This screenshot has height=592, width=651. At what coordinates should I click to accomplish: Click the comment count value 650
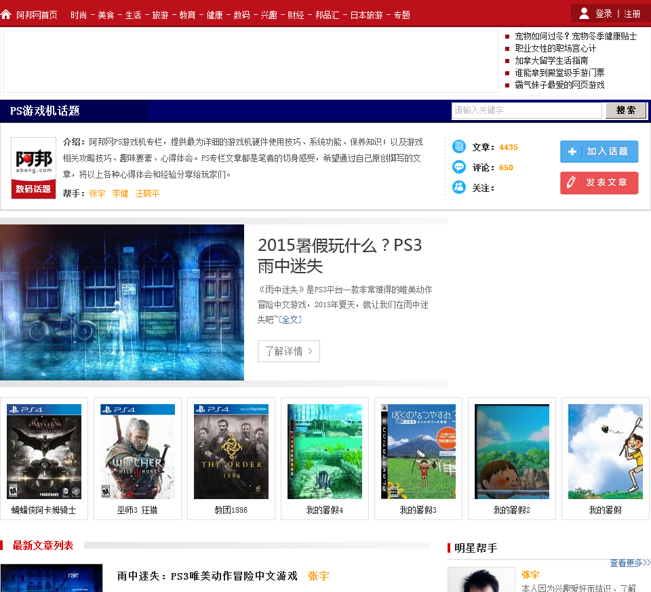[x=506, y=167]
